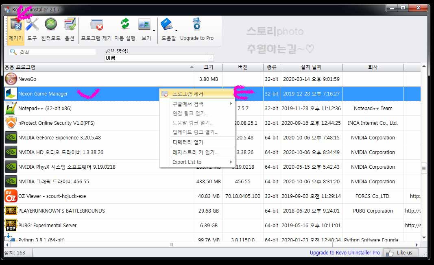Click the NVIDIA PhysX icon
Screen dimensions: 434x265
[11, 167]
